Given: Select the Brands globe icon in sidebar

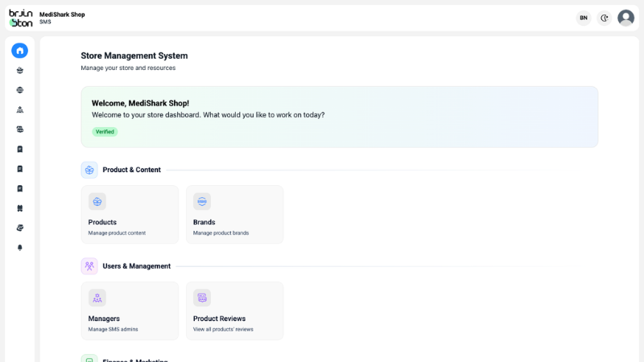Looking at the screenshot, I should (x=19, y=90).
